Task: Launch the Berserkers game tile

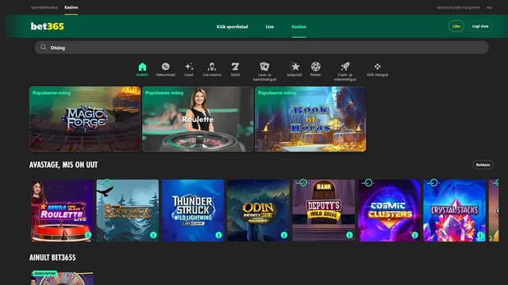Action: click(128, 211)
